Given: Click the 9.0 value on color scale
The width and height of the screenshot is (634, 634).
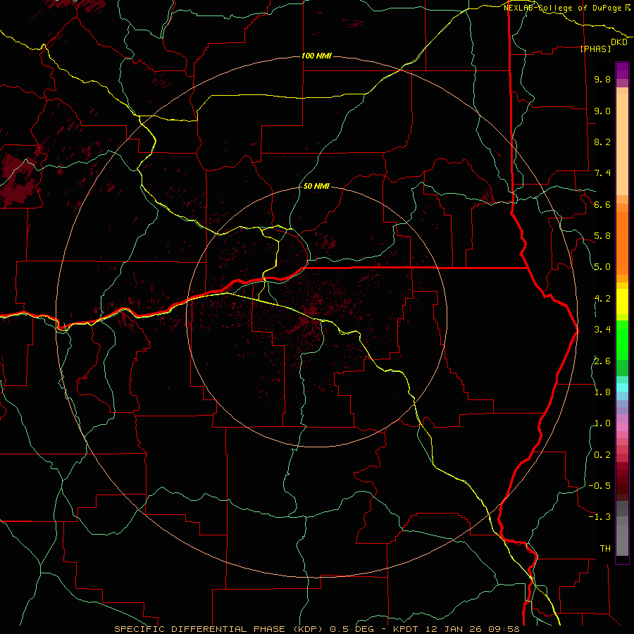Looking at the screenshot, I should (x=602, y=111).
